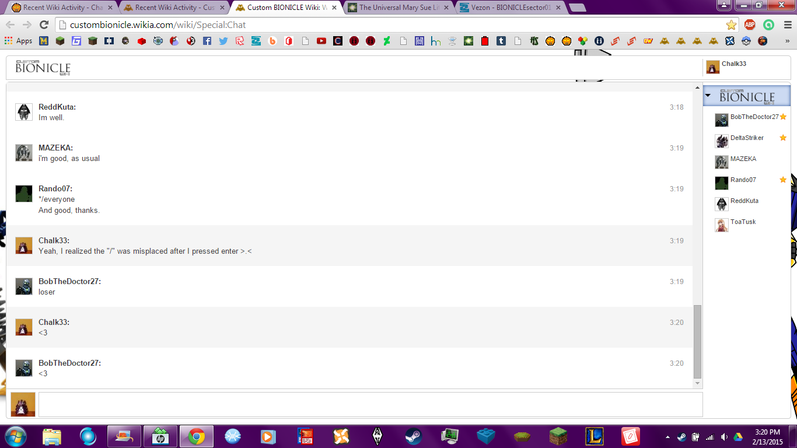The width and height of the screenshot is (797, 448).
Task: Click the MAZEKA username in the chat log
Action: tap(55, 148)
